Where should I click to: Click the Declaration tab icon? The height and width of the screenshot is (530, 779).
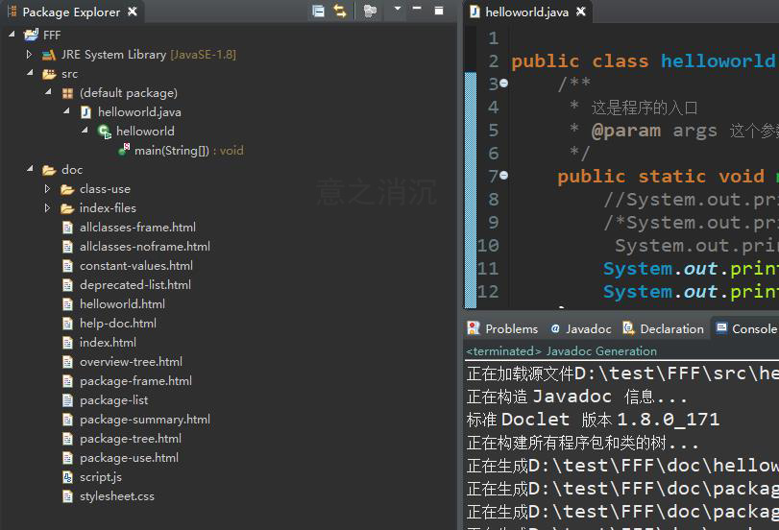(628, 327)
